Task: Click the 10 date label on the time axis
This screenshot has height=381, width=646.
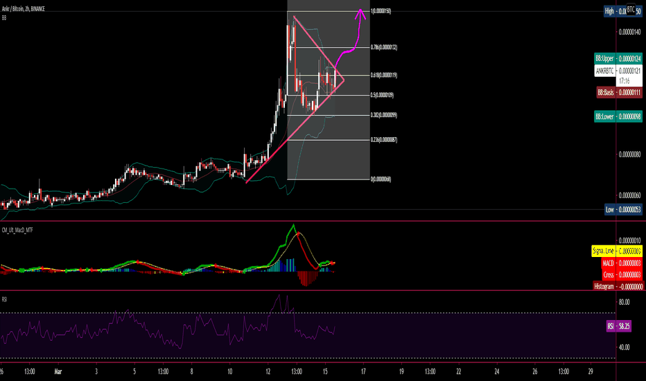Action: [x=230, y=371]
